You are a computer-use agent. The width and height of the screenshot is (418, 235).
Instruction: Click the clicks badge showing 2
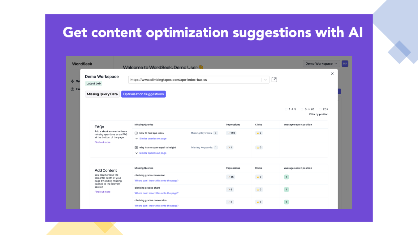[259, 133]
